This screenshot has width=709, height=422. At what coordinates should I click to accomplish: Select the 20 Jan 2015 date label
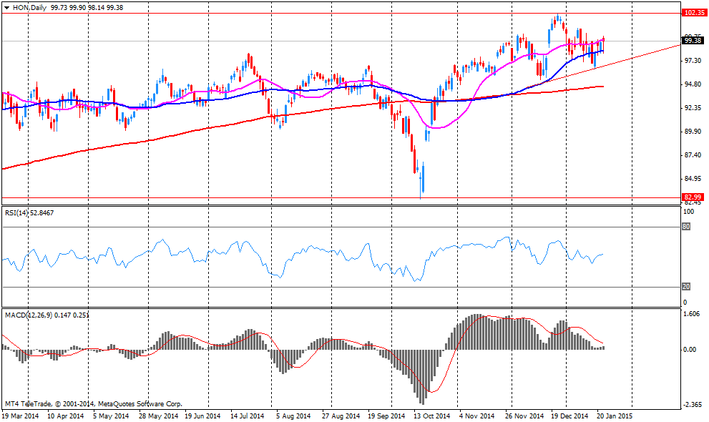[x=615, y=416]
